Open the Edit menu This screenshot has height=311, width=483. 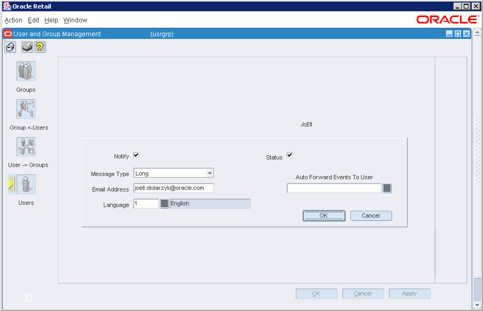33,20
